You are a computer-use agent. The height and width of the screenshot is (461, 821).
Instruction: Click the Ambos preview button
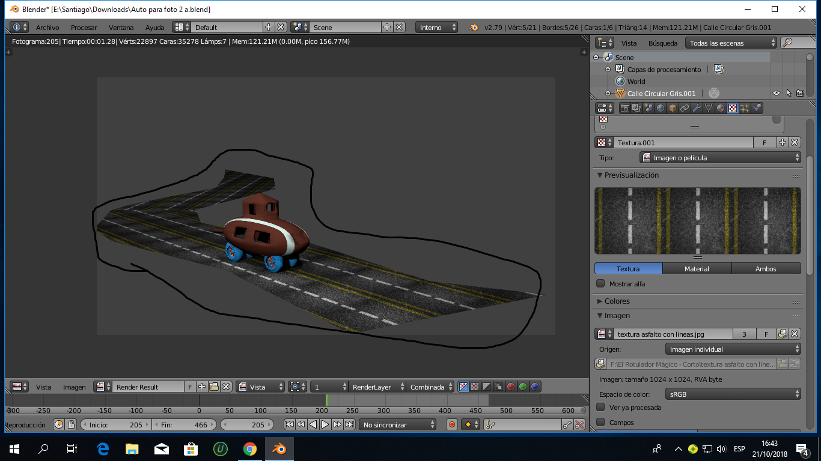[766, 269]
